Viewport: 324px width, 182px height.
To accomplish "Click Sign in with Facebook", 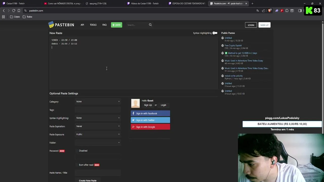I will 150,113.
